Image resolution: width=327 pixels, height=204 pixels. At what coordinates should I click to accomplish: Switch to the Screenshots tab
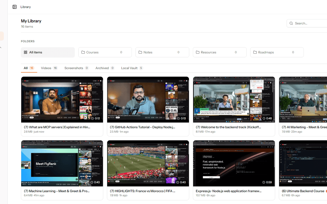pyautogui.click(x=76, y=68)
